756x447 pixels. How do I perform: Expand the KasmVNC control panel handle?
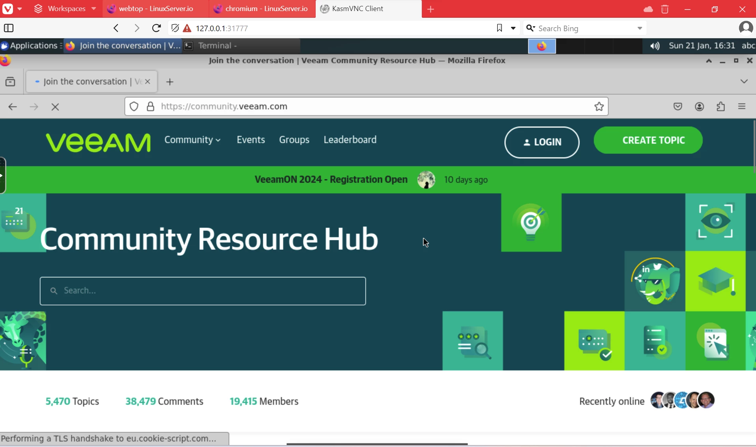click(x=3, y=175)
